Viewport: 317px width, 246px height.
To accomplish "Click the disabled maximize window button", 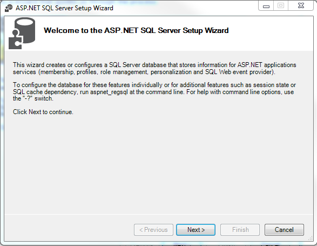I will click(281, 5).
